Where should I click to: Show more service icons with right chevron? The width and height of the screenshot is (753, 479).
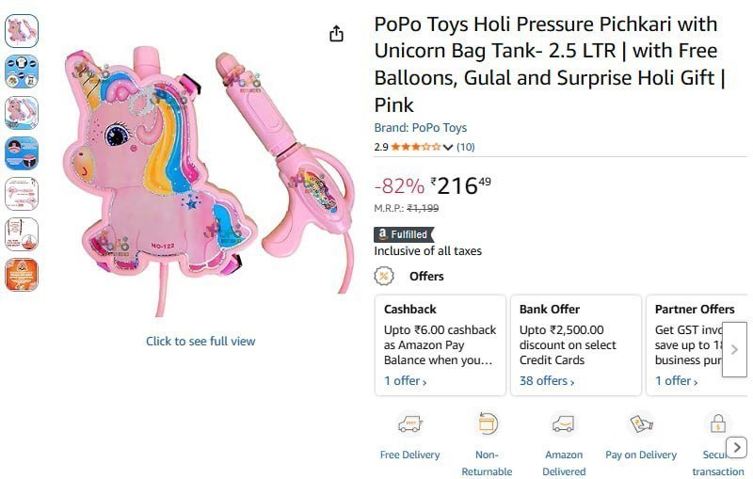(x=737, y=448)
